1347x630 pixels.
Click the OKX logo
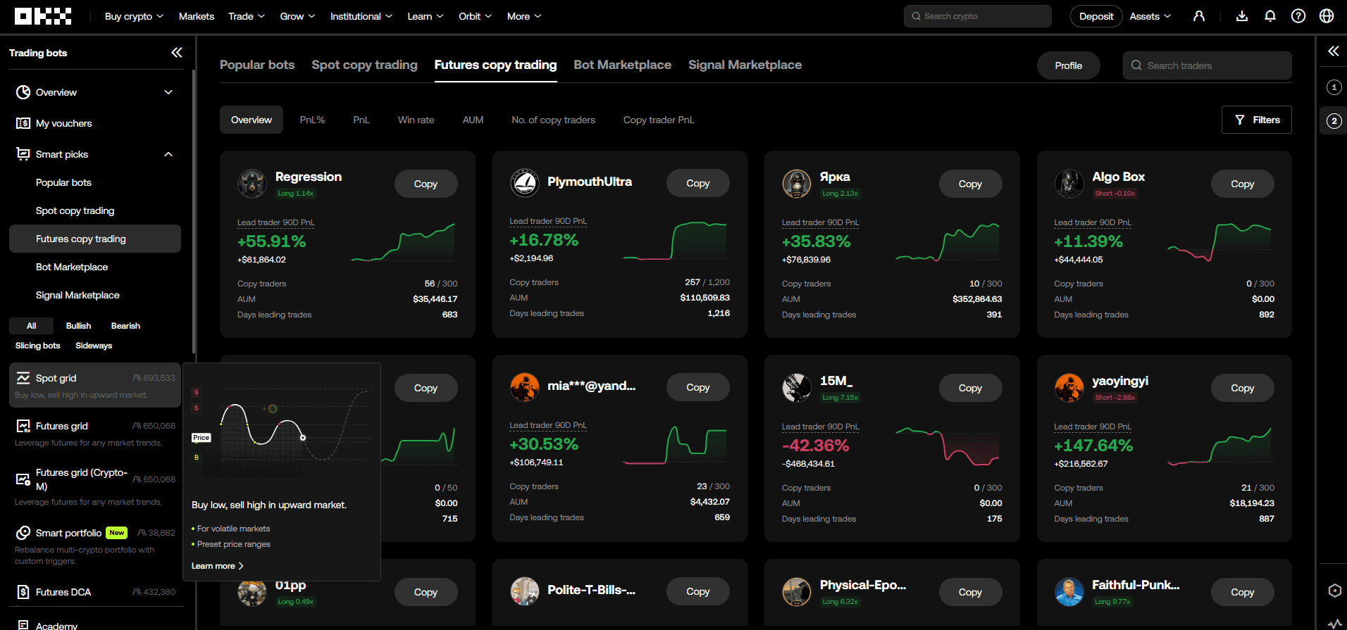43,16
